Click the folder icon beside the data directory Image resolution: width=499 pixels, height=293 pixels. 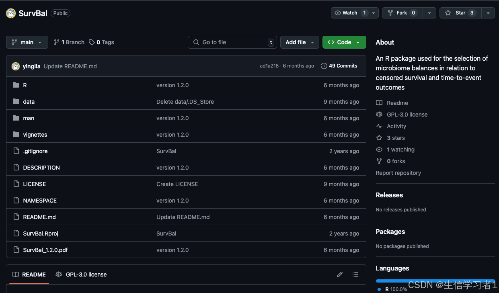click(16, 102)
